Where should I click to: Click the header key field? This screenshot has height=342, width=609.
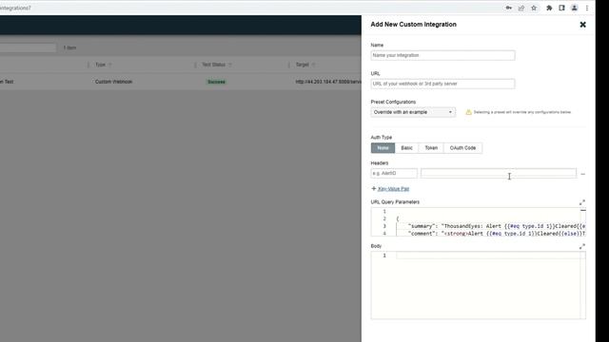tap(394, 173)
